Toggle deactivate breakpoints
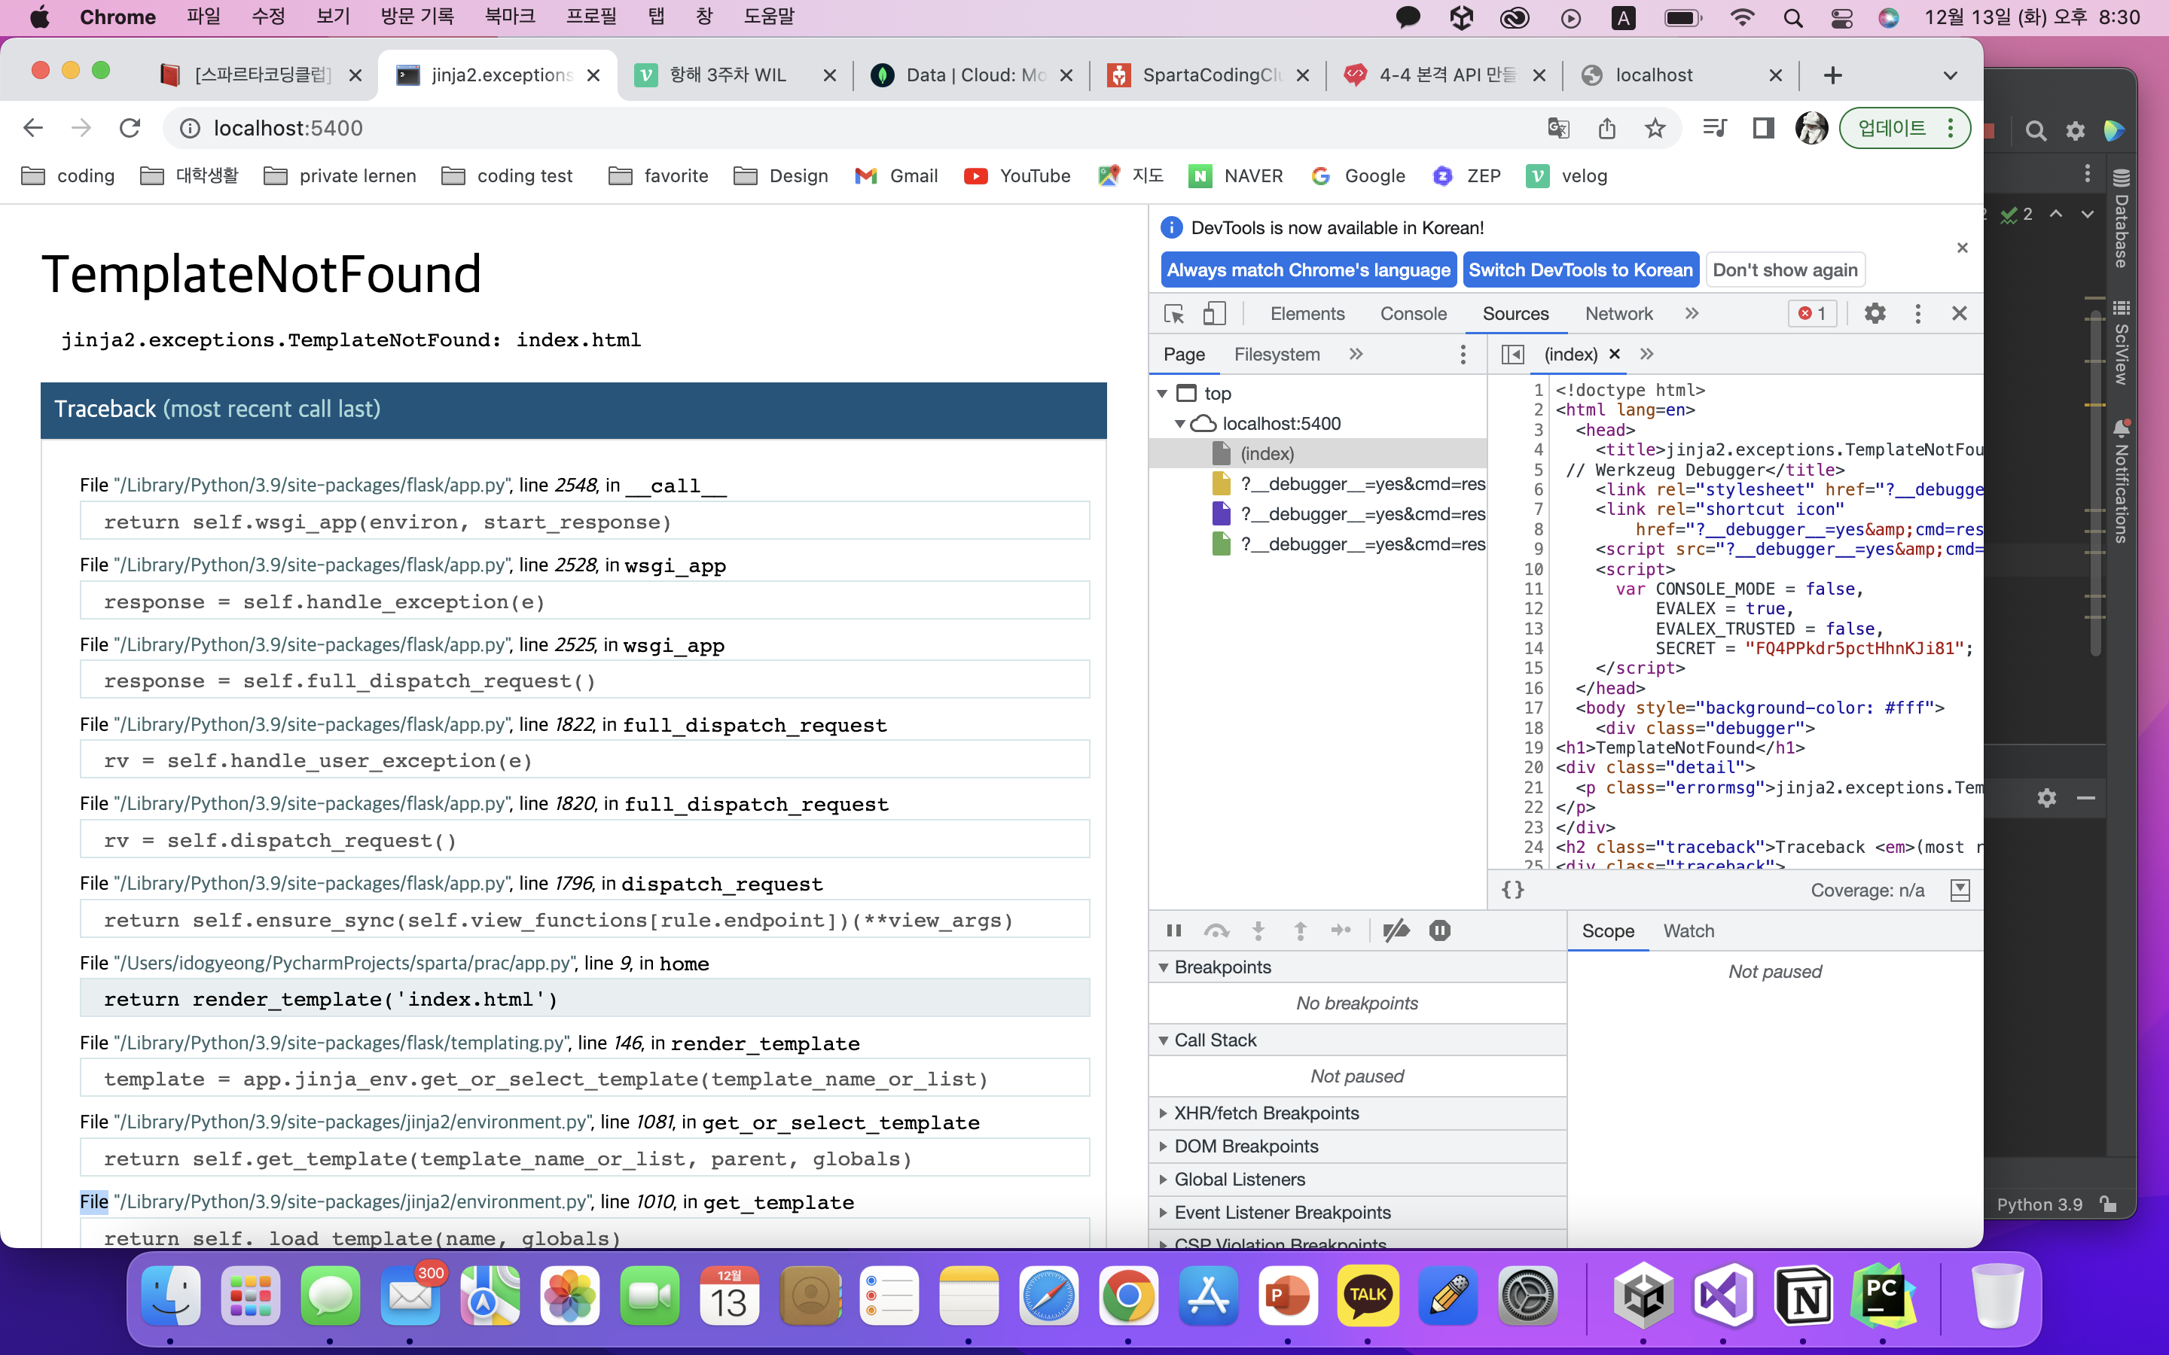Screen dimensions: 2169x1355 [x=1396, y=931]
